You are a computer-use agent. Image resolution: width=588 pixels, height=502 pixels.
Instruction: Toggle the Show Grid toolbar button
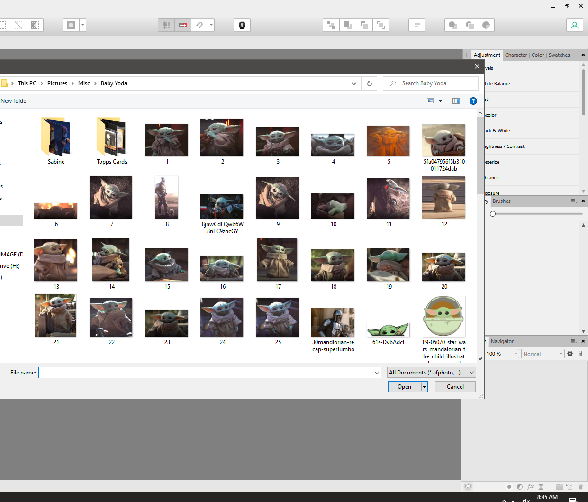(x=166, y=25)
